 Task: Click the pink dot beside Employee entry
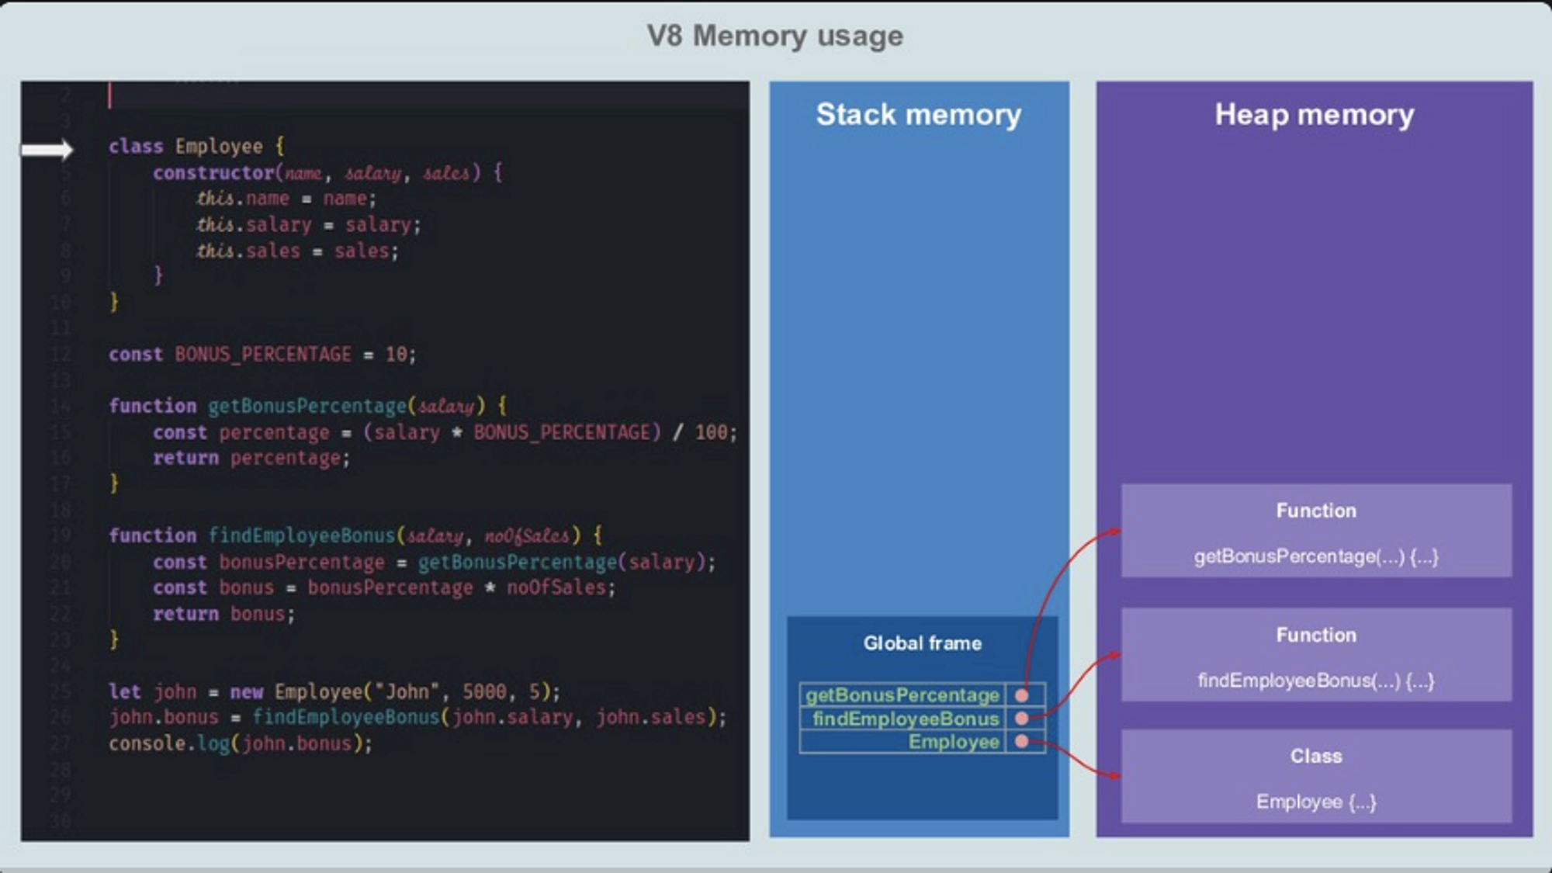(x=1022, y=742)
